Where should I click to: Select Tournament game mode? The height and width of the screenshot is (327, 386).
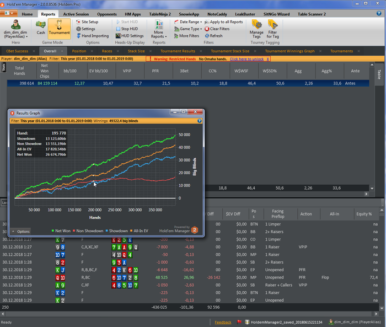pos(59,28)
